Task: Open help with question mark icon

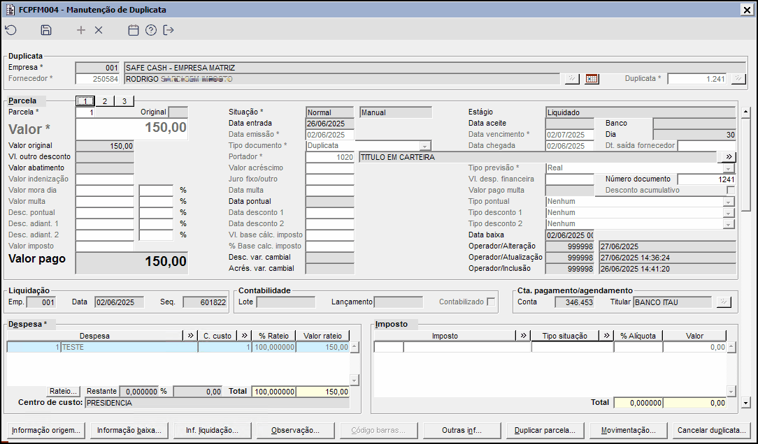Action: click(151, 30)
